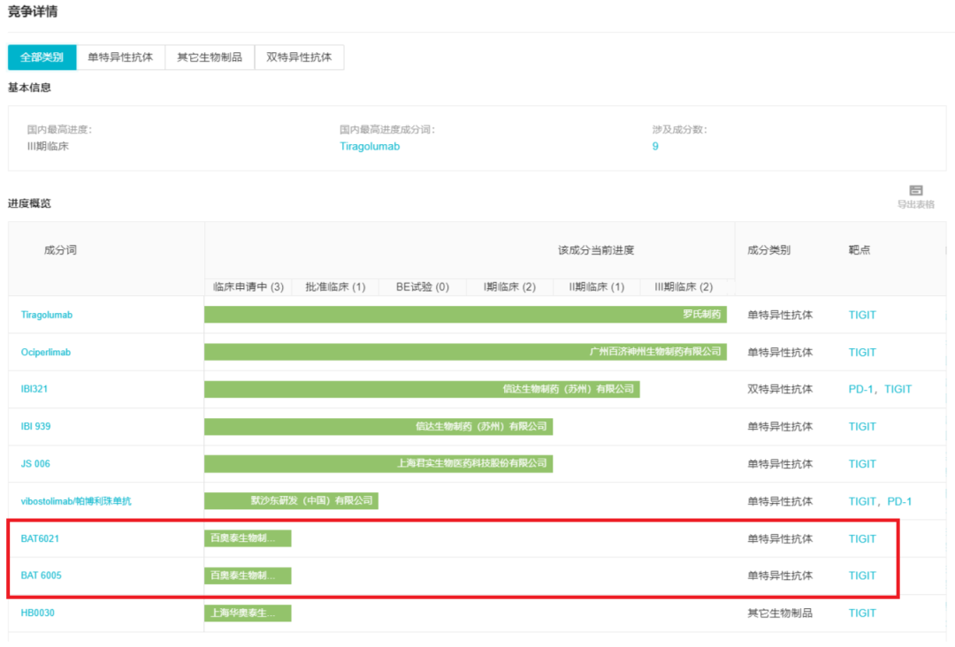Open Tiragolumab link in basic info section

(370, 147)
